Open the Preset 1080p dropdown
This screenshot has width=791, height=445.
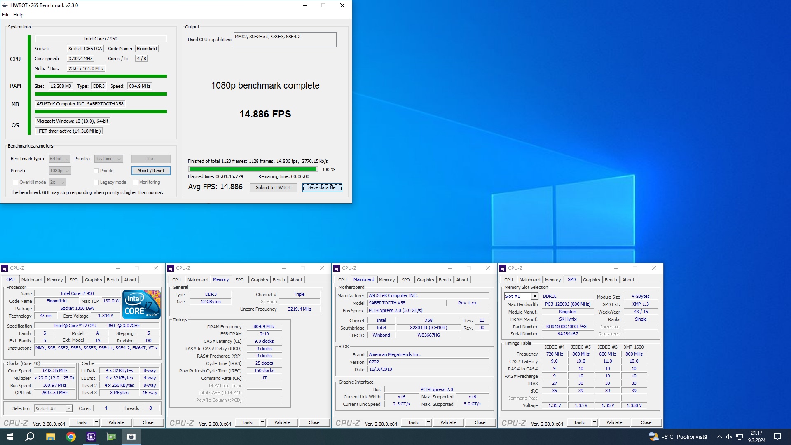[x=60, y=171]
